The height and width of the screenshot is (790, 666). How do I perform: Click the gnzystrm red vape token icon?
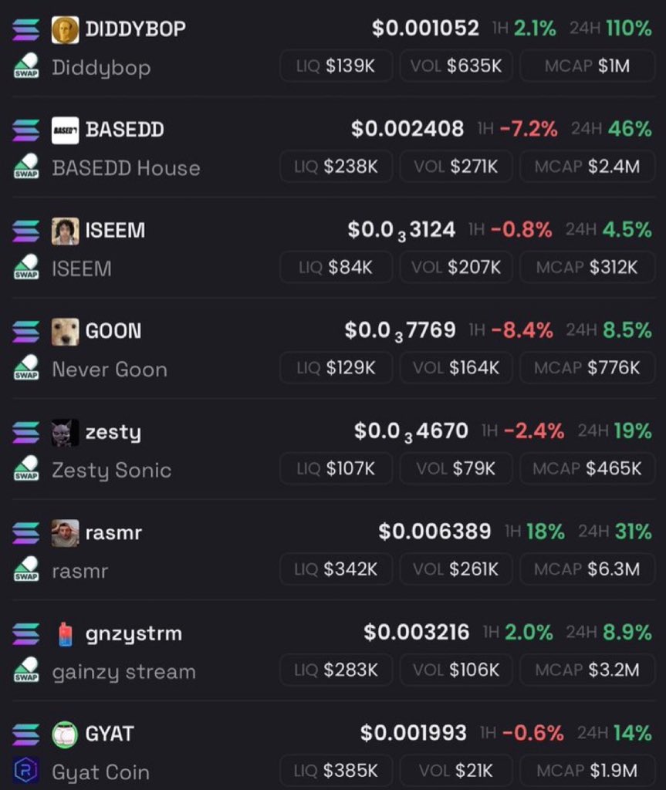(x=65, y=634)
